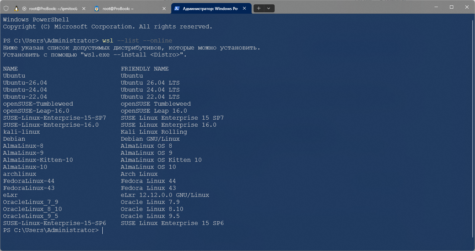475x251 pixels.
Task: Expand the new tab profile dropdown chevron
Action: [x=269, y=8]
